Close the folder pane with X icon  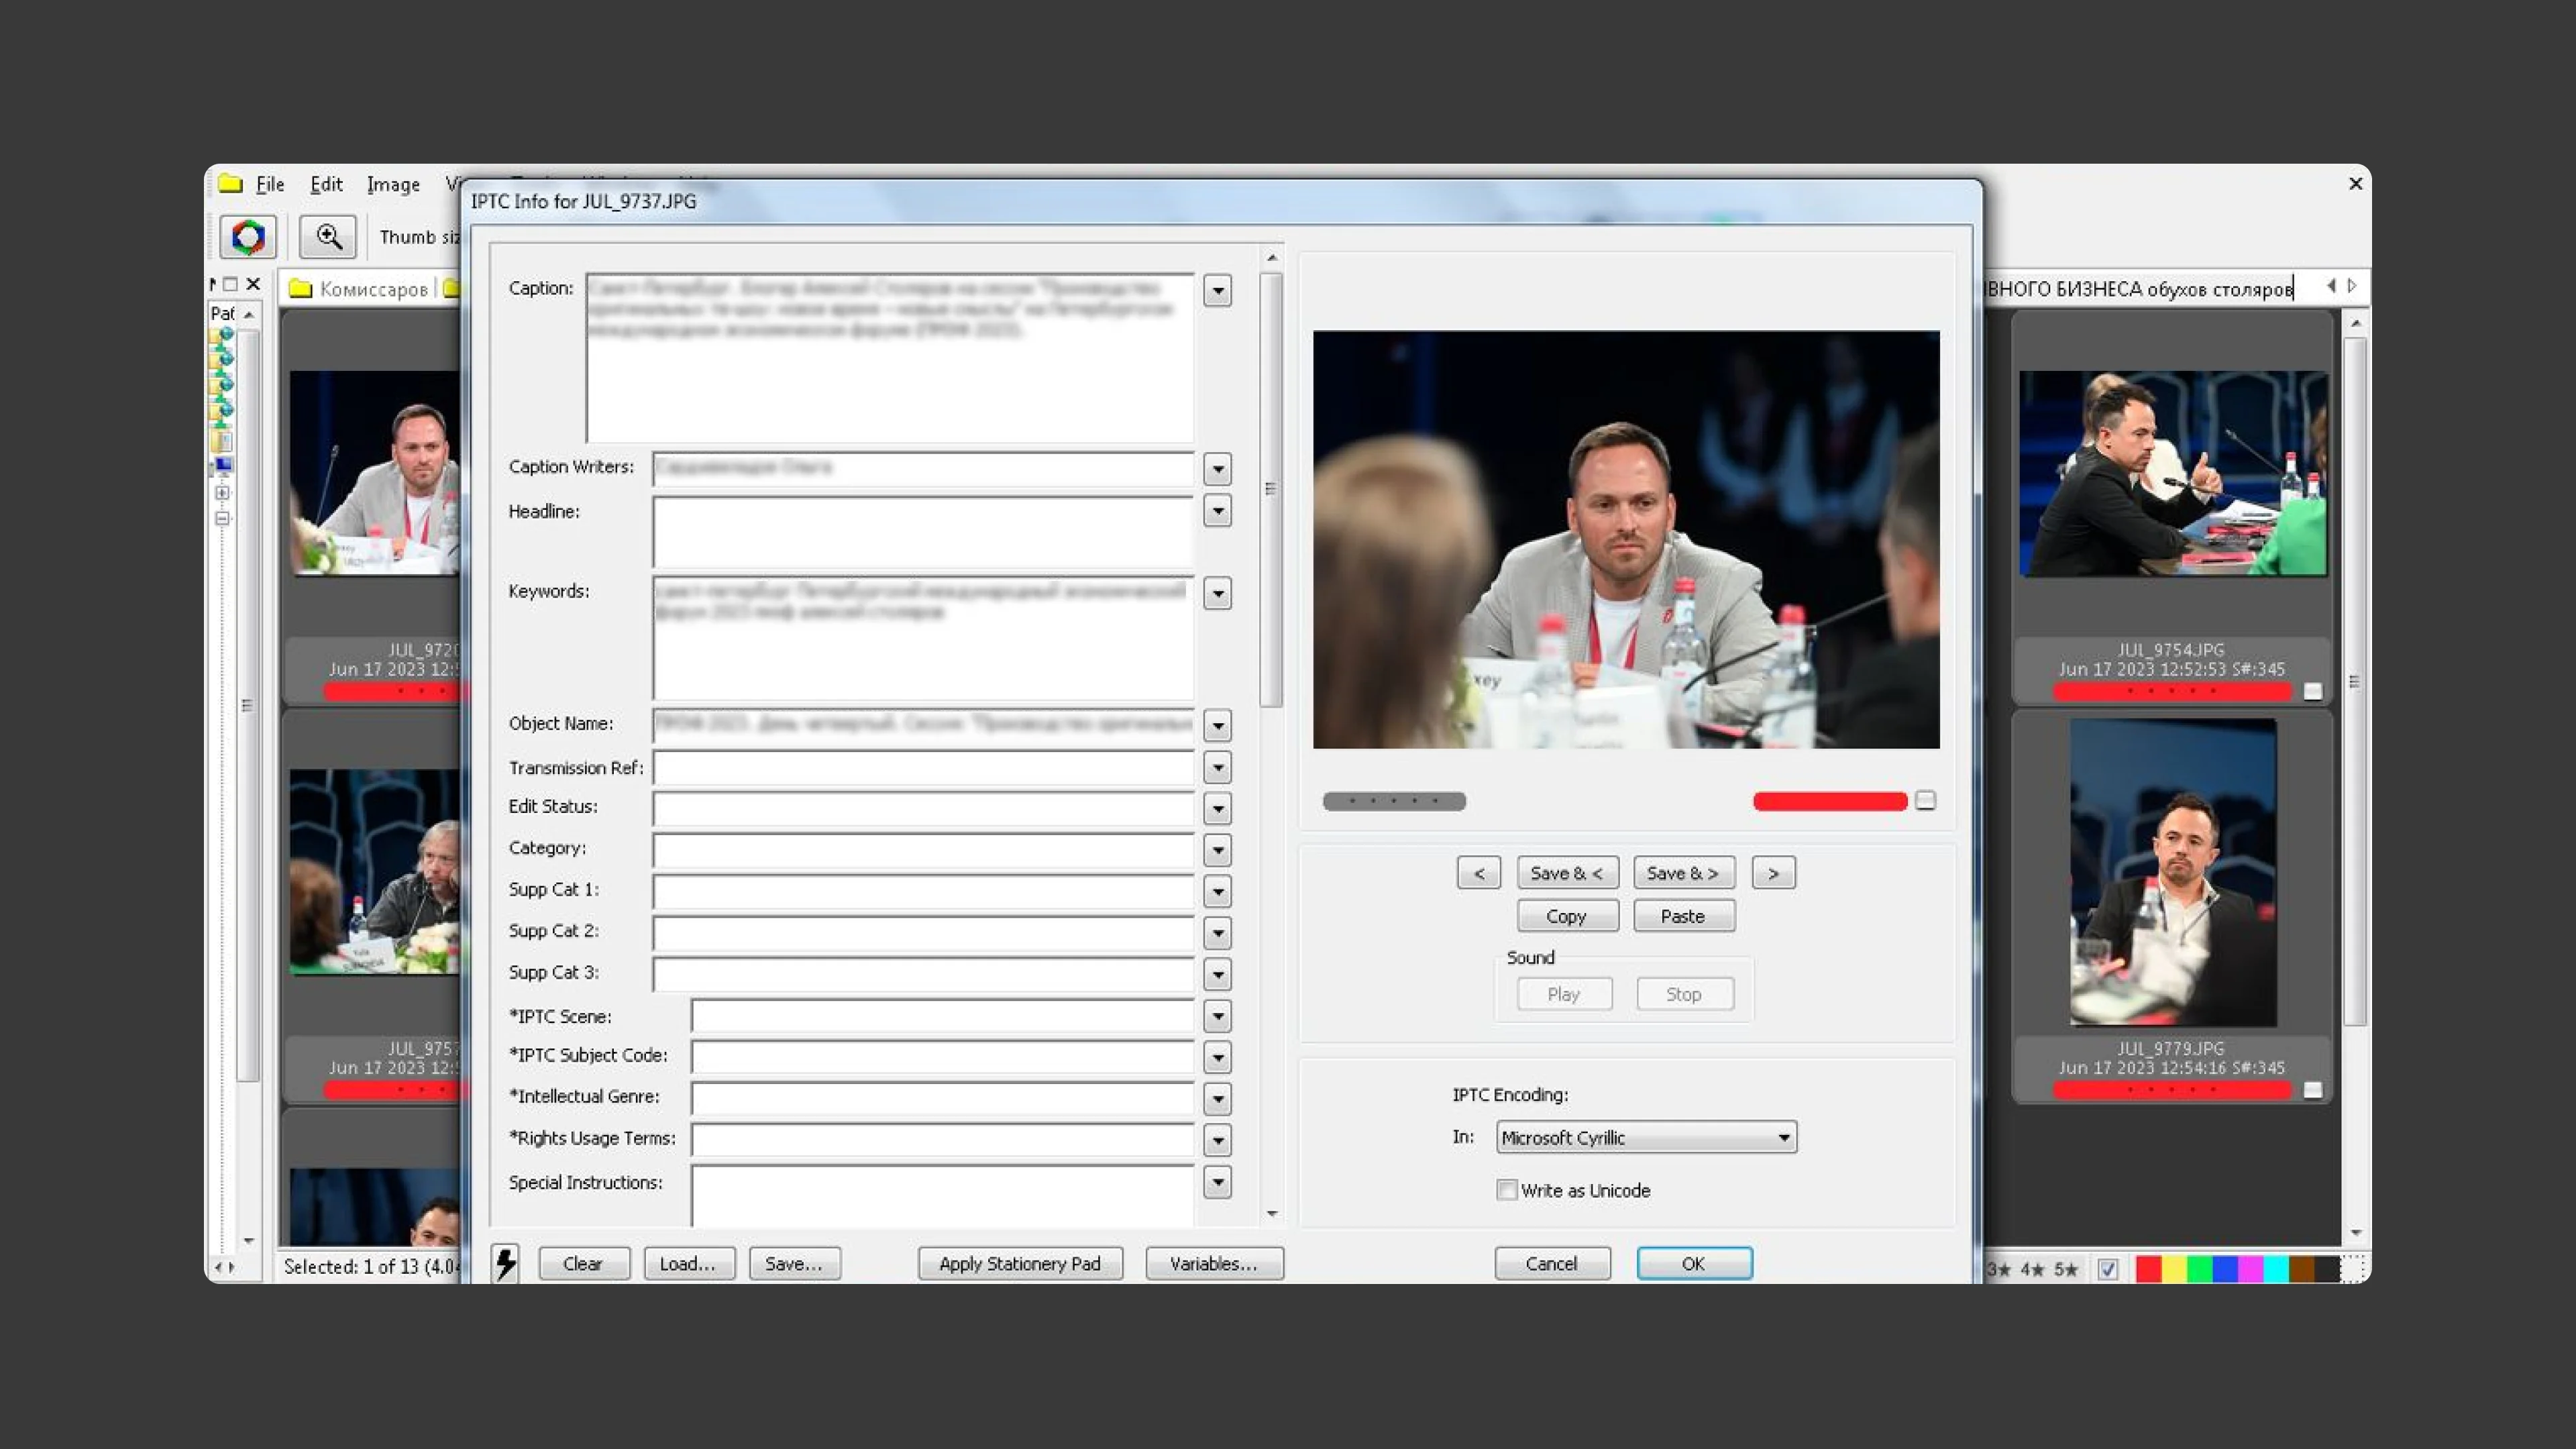point(253,284)
